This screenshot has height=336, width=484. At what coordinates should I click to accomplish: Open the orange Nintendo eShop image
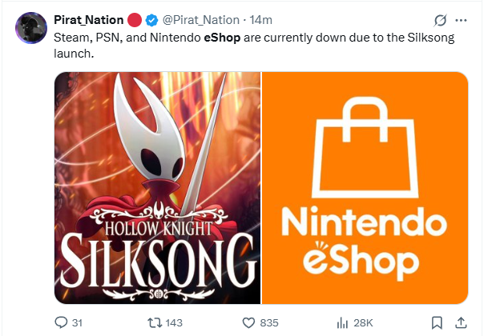point(365,188)
